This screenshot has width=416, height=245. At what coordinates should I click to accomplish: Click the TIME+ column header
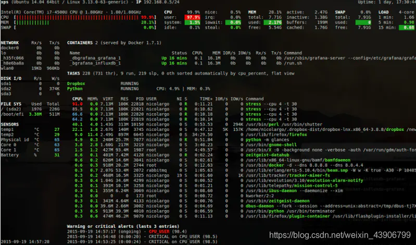tap(206, 99)
